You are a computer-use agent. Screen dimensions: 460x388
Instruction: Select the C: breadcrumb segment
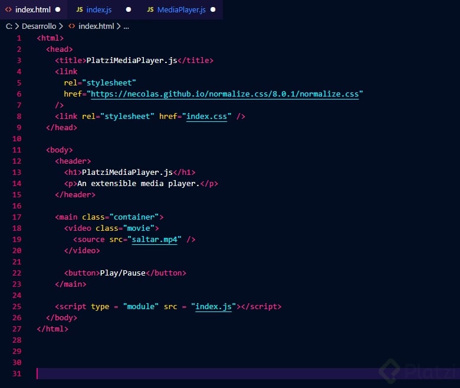pyautogui.click(x=9, y=26)
